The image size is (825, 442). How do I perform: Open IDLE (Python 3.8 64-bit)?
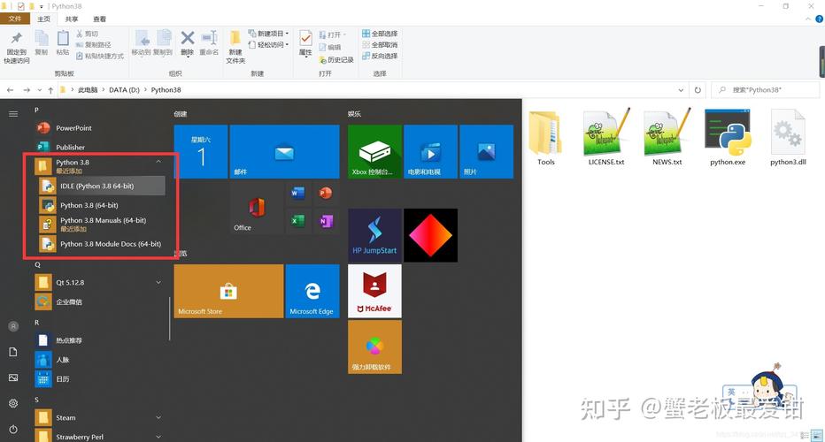click(x=101, y=186)
